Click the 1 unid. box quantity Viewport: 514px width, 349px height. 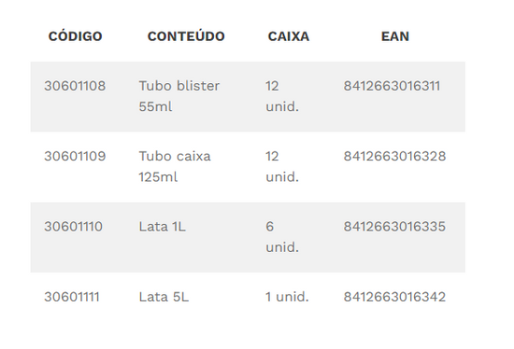pos(287,297)
